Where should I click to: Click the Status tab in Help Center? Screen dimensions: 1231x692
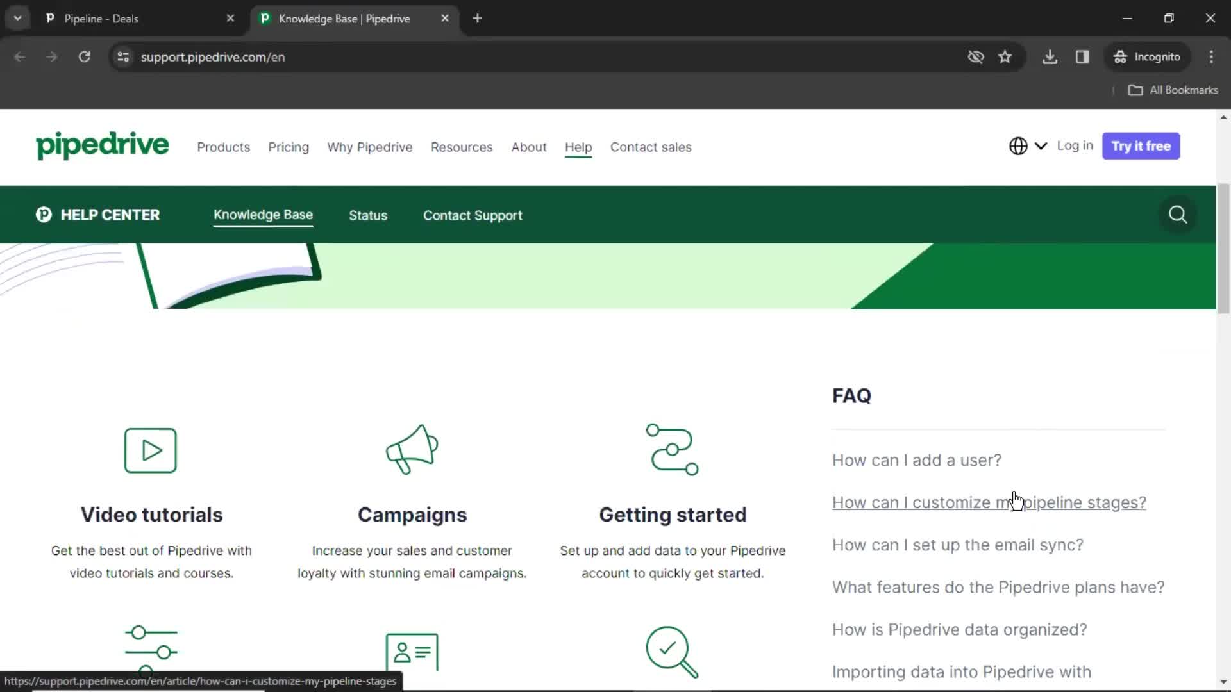click(368, 215)
